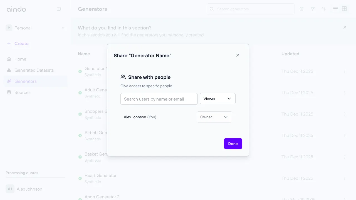Open the Viewer permission dropdown
Image resolution: width=356 pixels, height=200 pixels.
click(x=218, y=99)
